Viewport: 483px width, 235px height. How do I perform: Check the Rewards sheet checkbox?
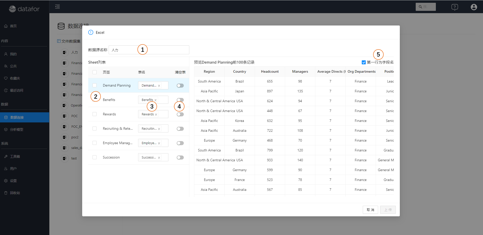[x=95, y=114]
